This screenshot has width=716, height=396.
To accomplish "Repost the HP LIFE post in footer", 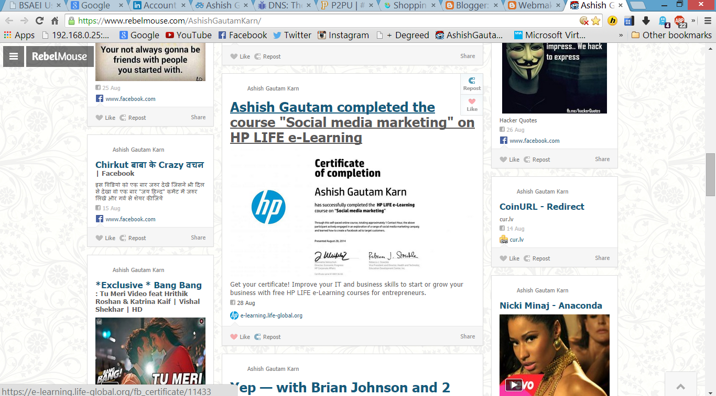I will tap(267, 337).
